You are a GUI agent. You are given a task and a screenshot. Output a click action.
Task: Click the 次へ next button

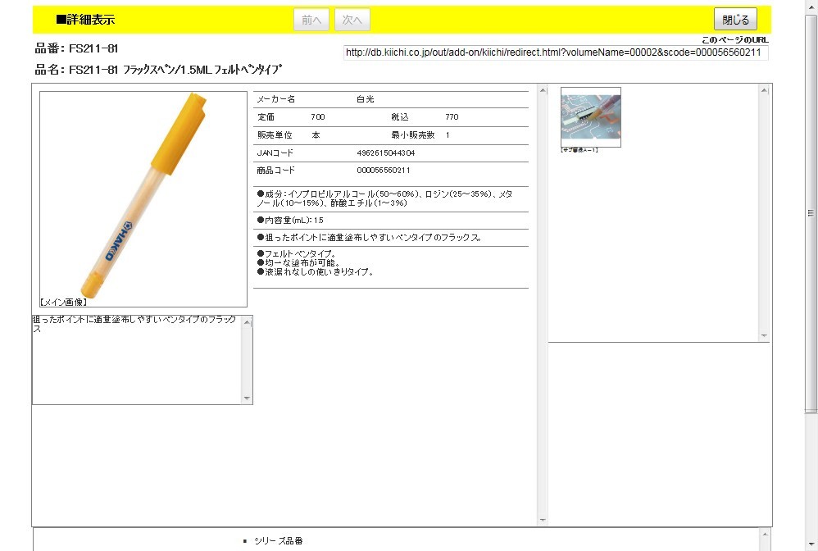(352, 20)
